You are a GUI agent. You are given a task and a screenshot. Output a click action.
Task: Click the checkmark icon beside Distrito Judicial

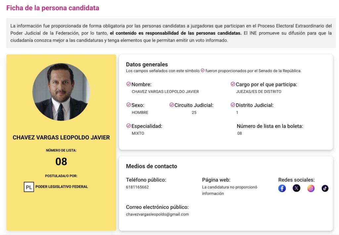click(233, 105)
